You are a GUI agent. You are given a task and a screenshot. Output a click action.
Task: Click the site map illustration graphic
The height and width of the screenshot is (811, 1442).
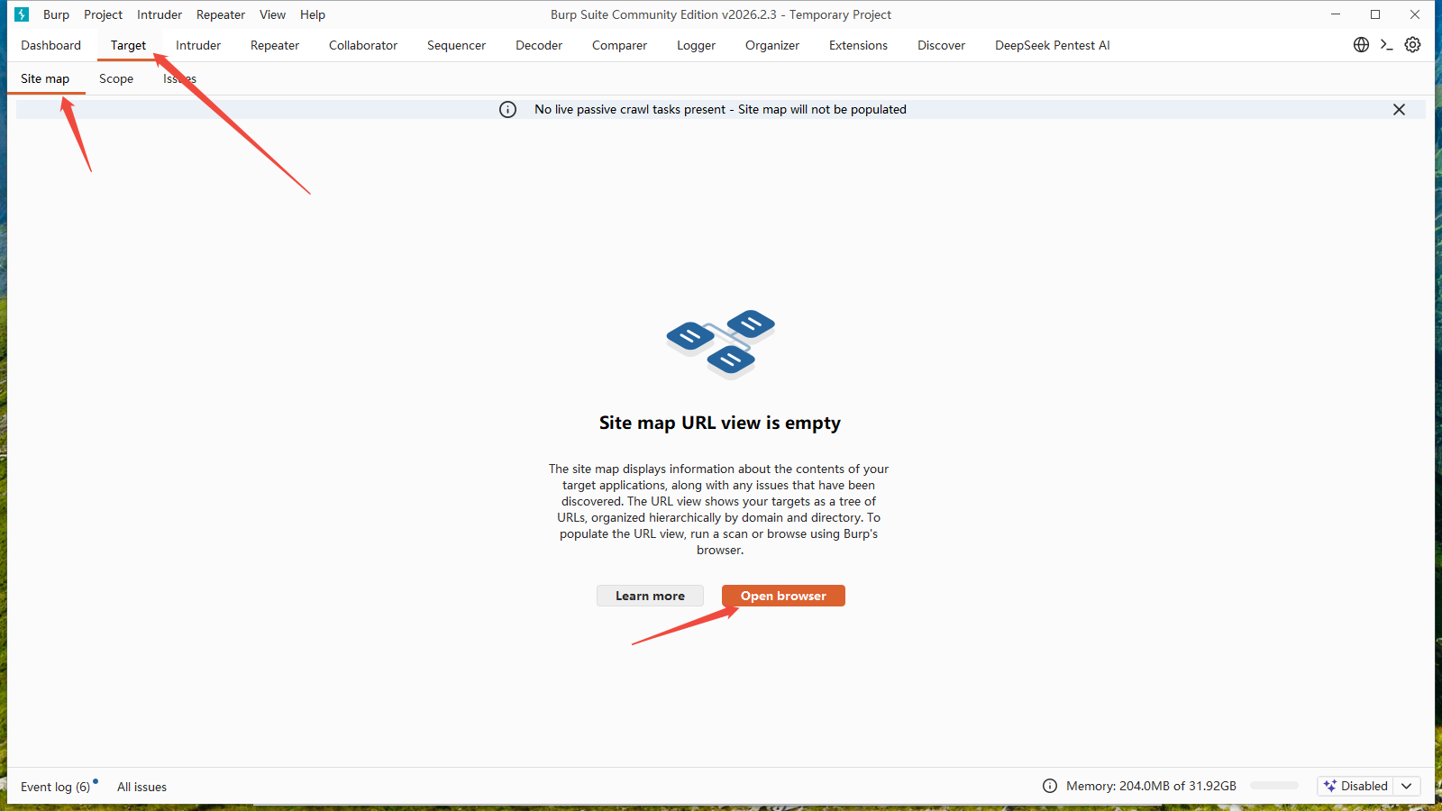(720, 344)
